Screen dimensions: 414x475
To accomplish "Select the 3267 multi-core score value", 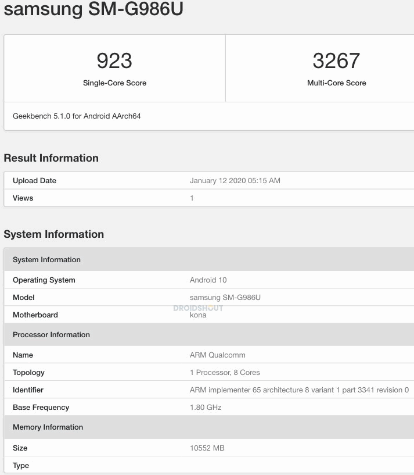I will [336, 60].
